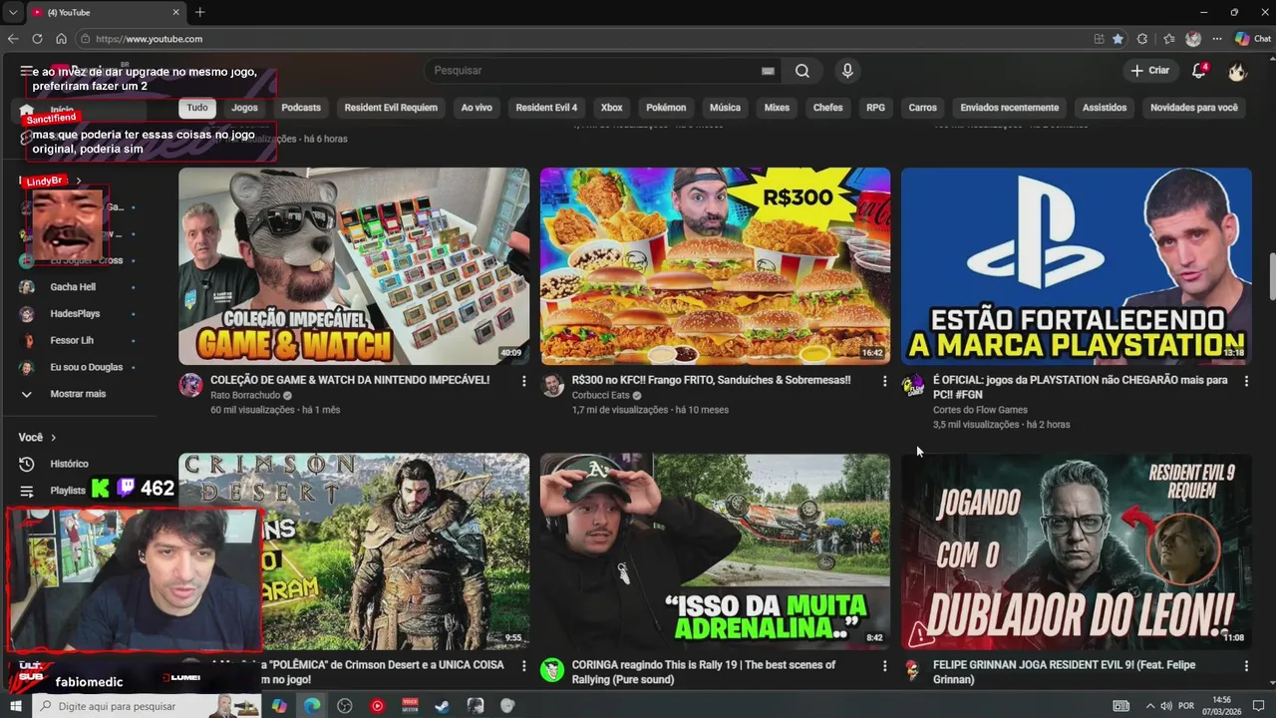The width and height of the screenshot is (1276, 718).
Task: Visit Rato Borrachudo channel link
Action: 245,396
